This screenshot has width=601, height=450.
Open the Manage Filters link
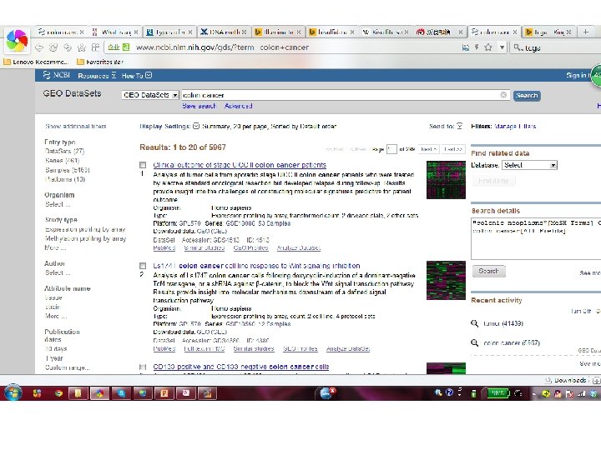tap(515, 127)
